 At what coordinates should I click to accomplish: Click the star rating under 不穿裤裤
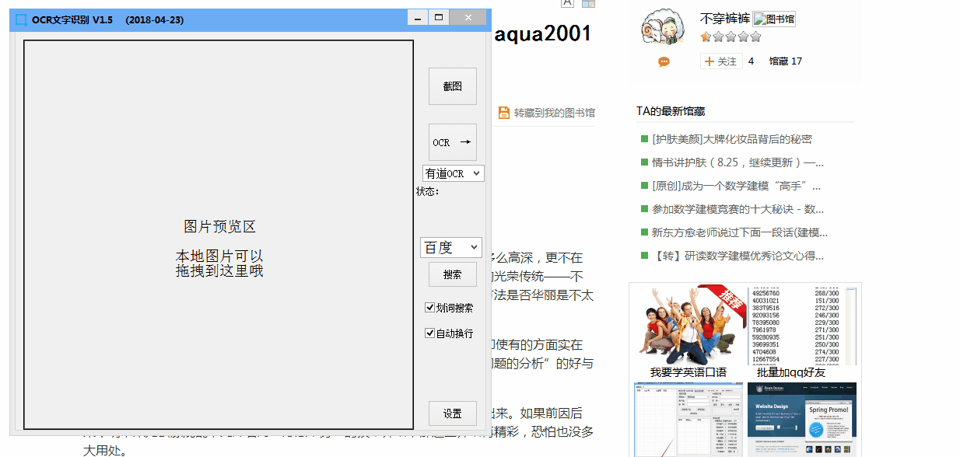pos(731,37)
